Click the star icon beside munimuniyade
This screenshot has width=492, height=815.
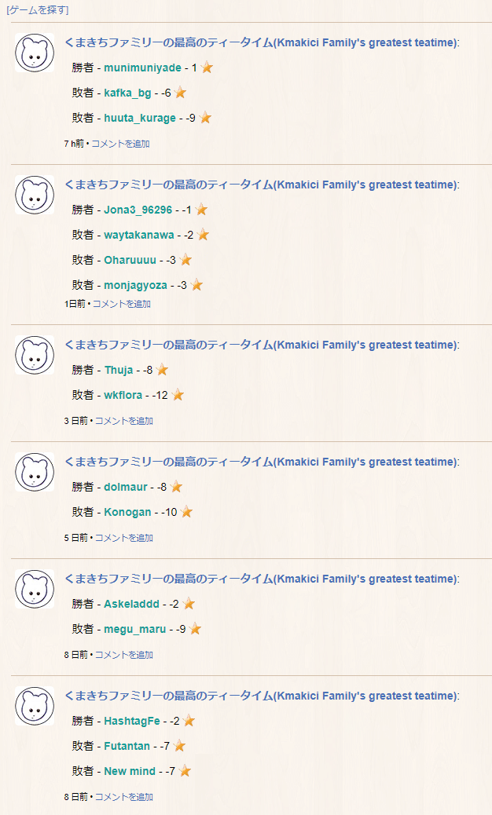pos(207,68)
